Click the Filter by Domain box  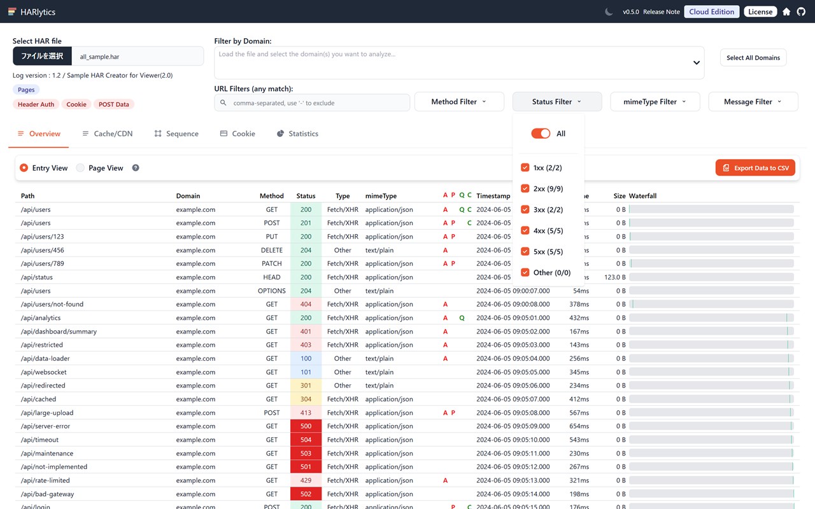pos(459,62)
